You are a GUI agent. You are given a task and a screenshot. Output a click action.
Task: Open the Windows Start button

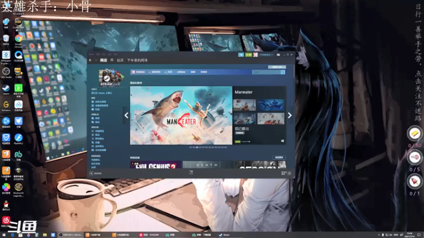[x=4, y=235]
